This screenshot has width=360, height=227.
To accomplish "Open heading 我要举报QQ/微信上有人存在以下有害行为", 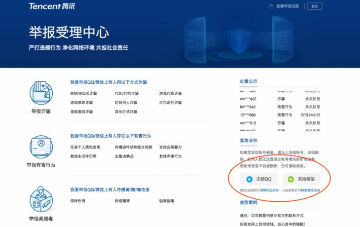I will coord(110,136).
